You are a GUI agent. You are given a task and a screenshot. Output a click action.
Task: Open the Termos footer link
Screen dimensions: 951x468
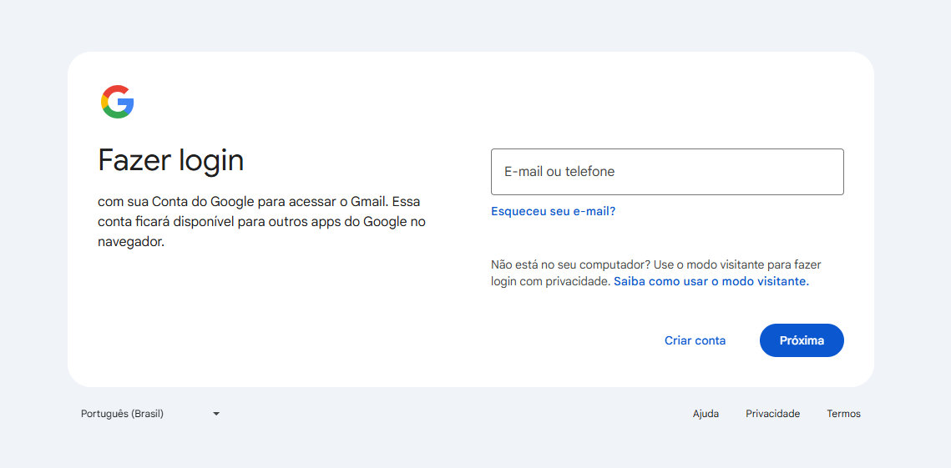click(843, 414)
